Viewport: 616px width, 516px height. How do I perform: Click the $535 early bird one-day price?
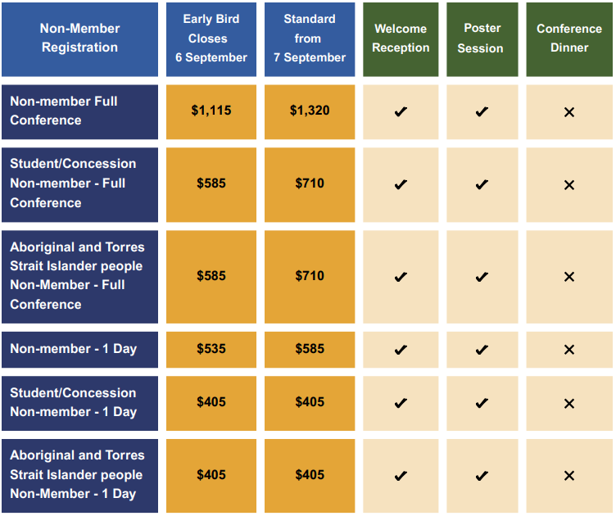coord(211,349)
